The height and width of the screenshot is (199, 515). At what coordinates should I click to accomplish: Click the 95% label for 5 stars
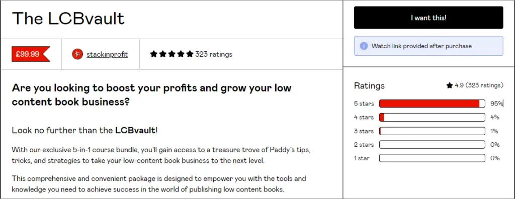(496, 104)
